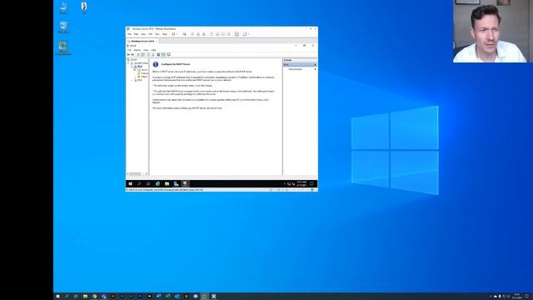Select the Windows Server 2019 VM tab
The width and height of the screenshot is (533, 300).
point(142,41)
